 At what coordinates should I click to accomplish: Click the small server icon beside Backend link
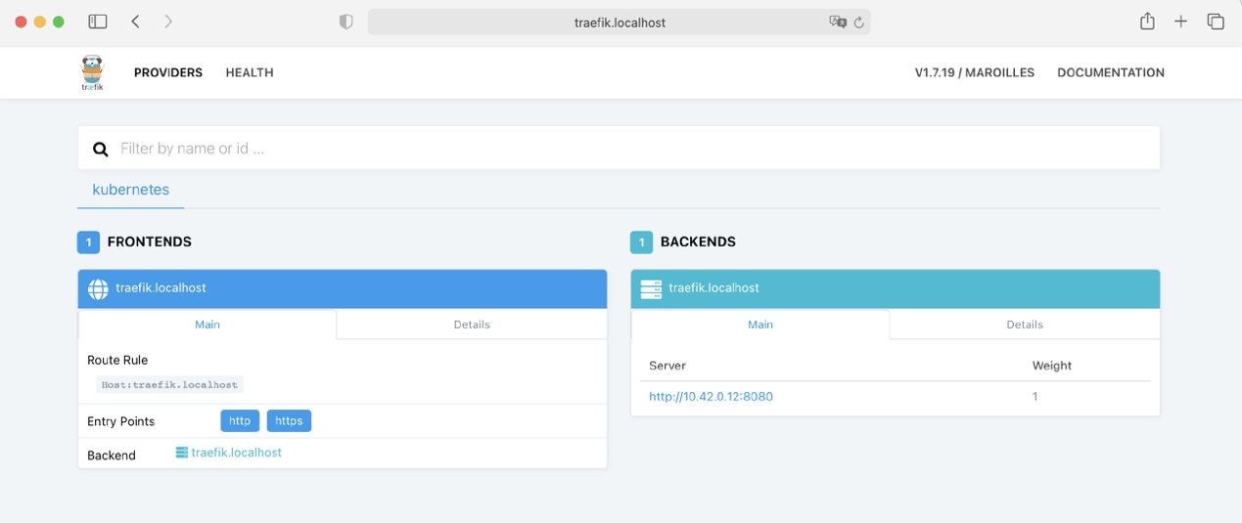point(182,453)
